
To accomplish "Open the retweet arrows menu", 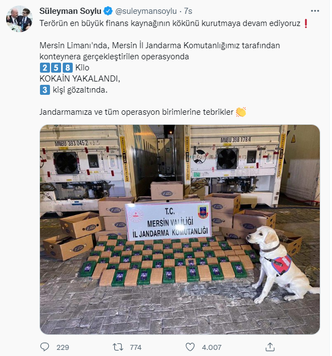I will (x=118, y=347).
